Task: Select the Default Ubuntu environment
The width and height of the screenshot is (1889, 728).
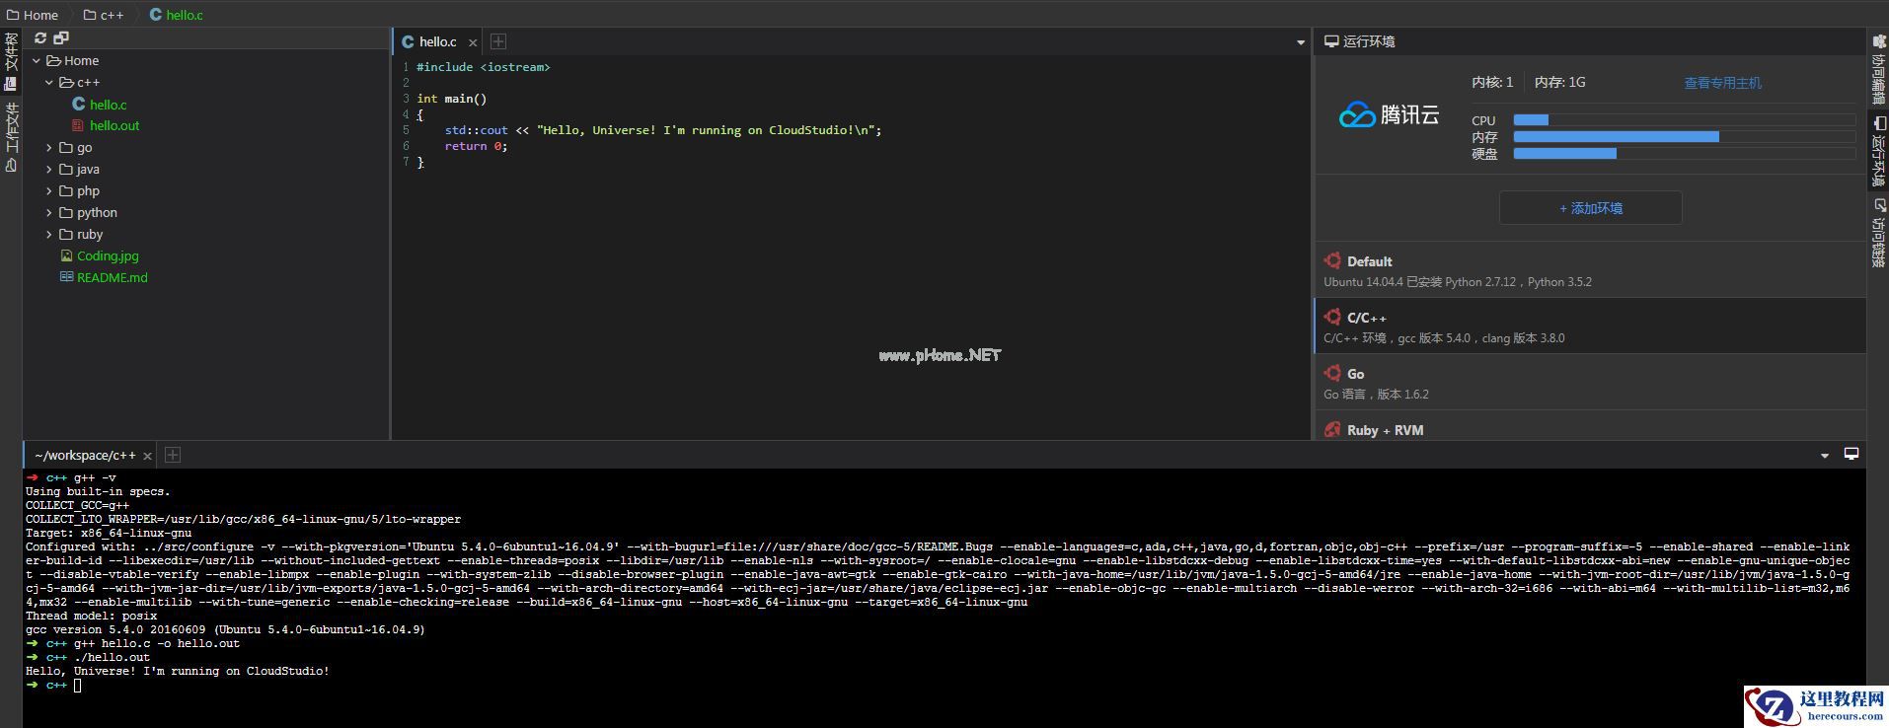Action: click(1590, 270)
